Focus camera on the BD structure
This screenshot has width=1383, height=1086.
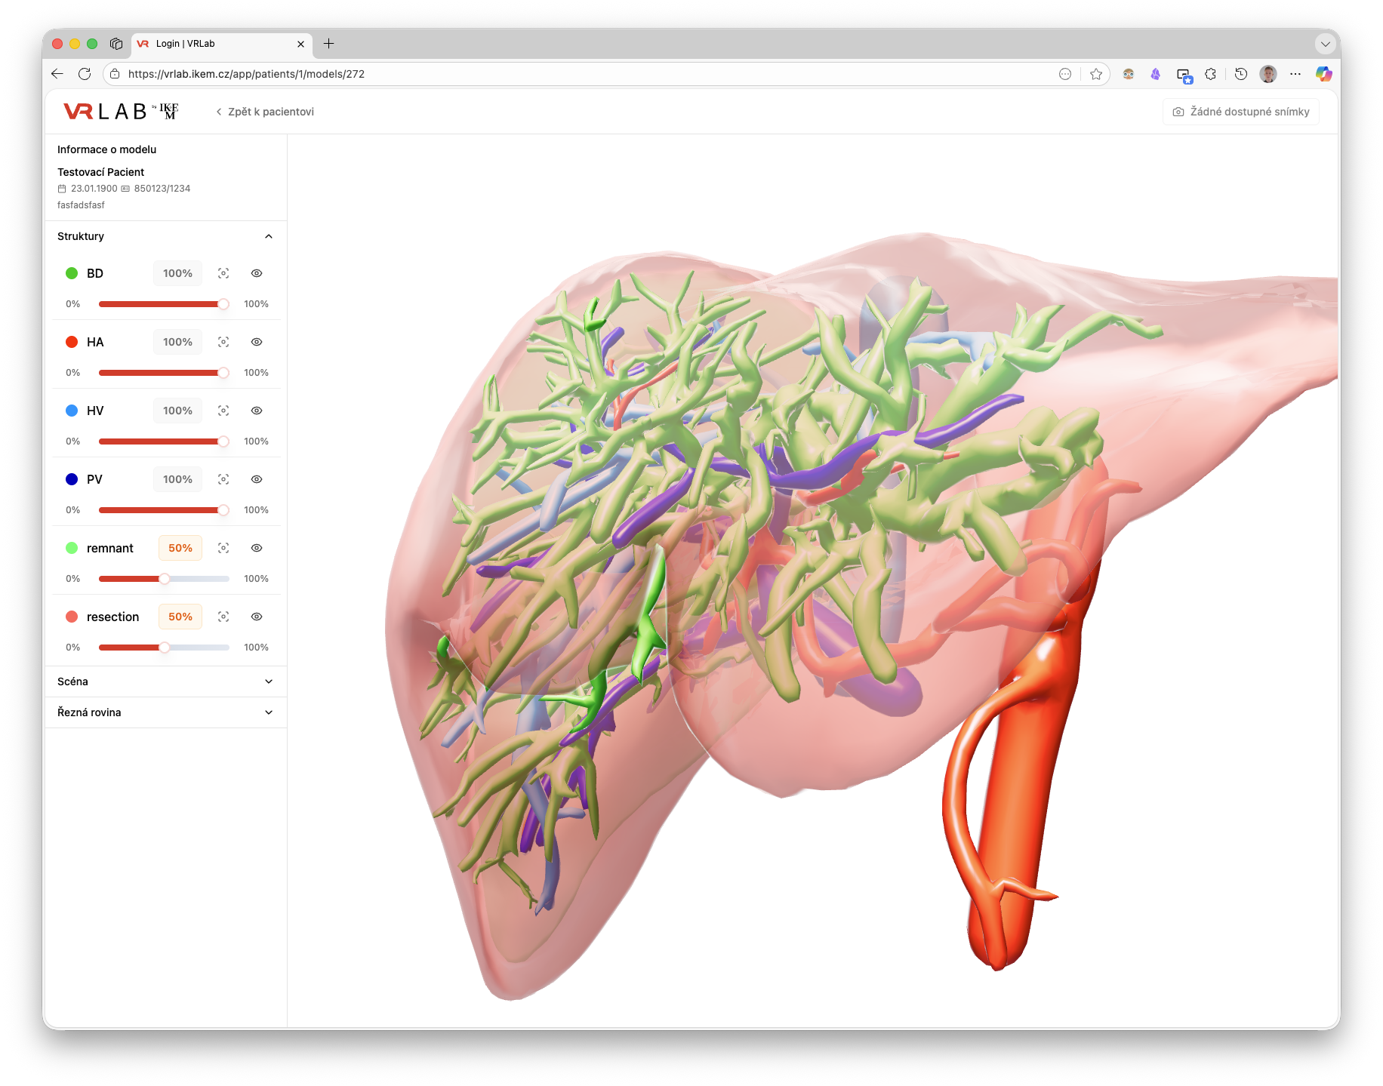223,273
